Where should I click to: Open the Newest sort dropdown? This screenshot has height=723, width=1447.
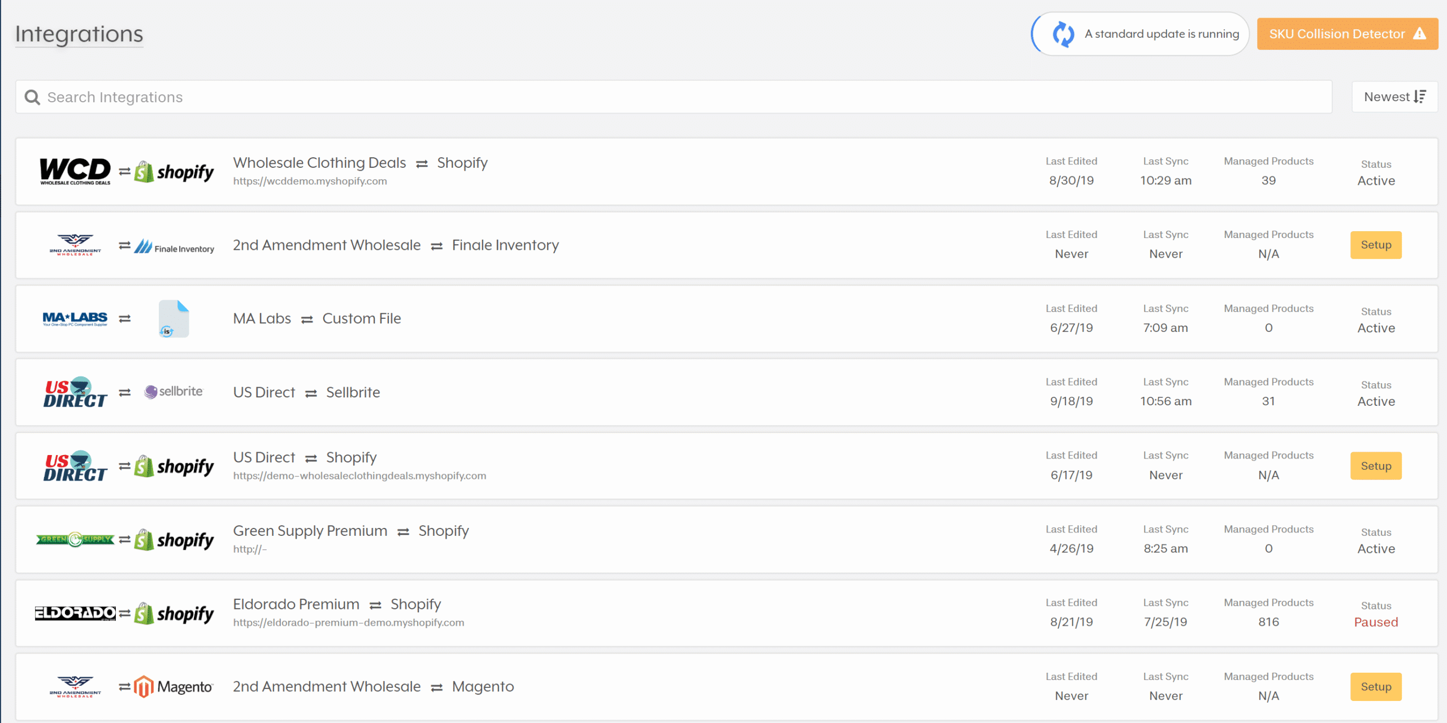[1394, 97]
